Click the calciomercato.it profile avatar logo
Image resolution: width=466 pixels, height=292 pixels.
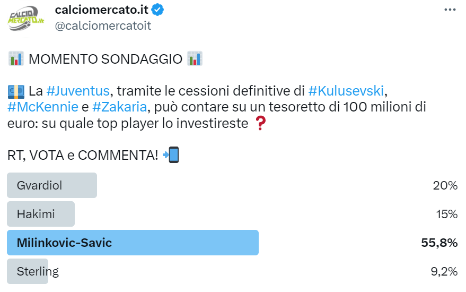point(26,18)
